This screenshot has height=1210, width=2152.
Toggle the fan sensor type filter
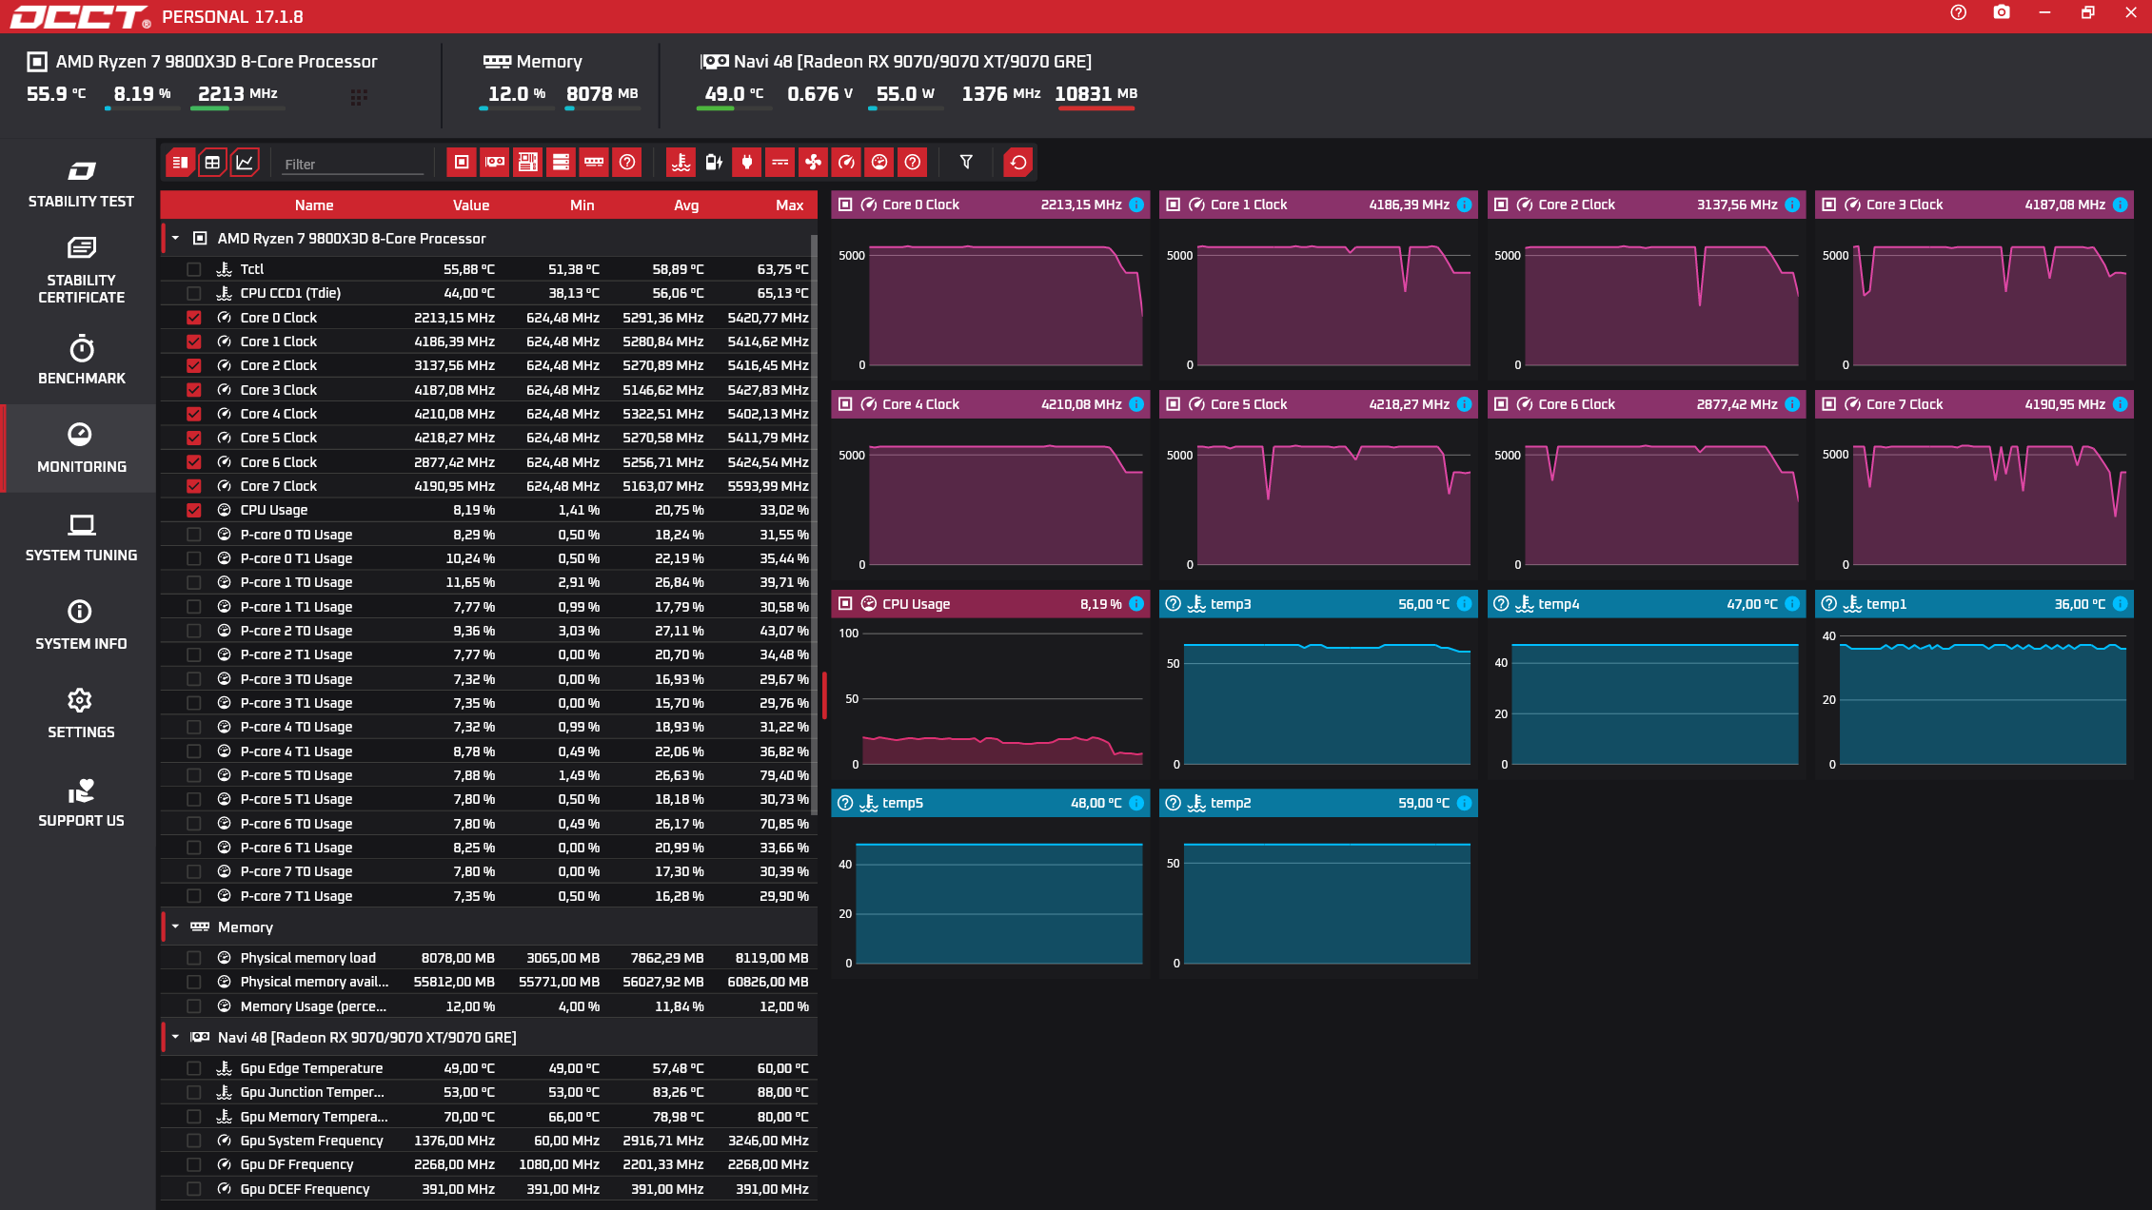click(x=813, y=163)
